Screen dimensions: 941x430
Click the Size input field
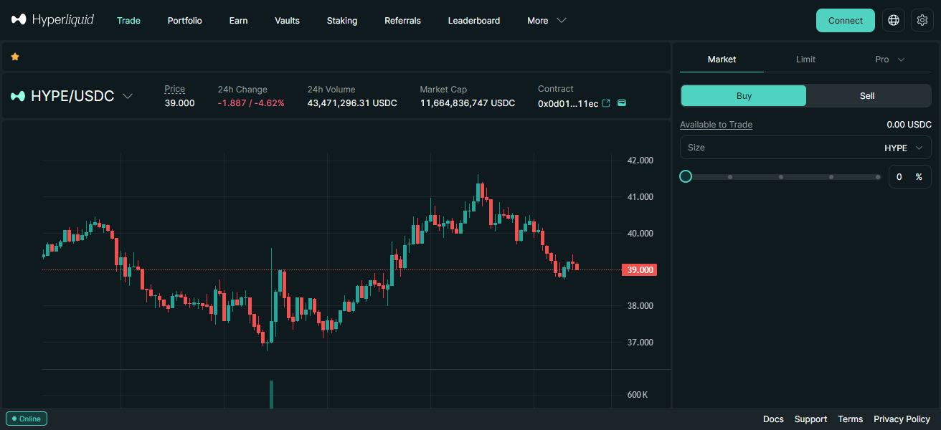[x=775, y=148]
